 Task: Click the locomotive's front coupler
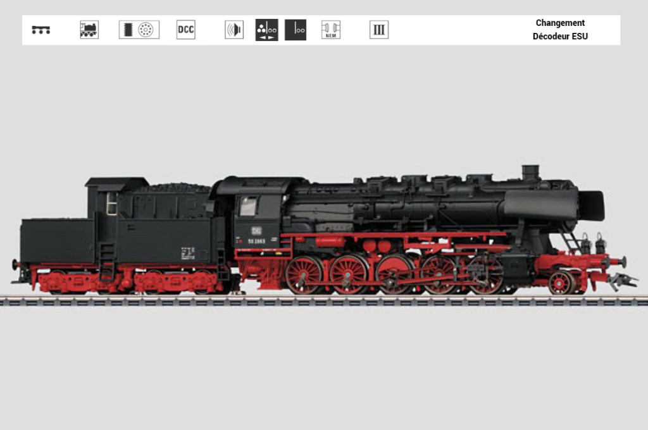coord(623,279)
